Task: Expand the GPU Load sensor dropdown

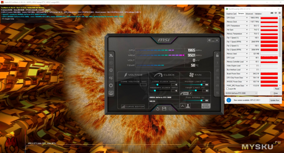Action: coord(247,58)
